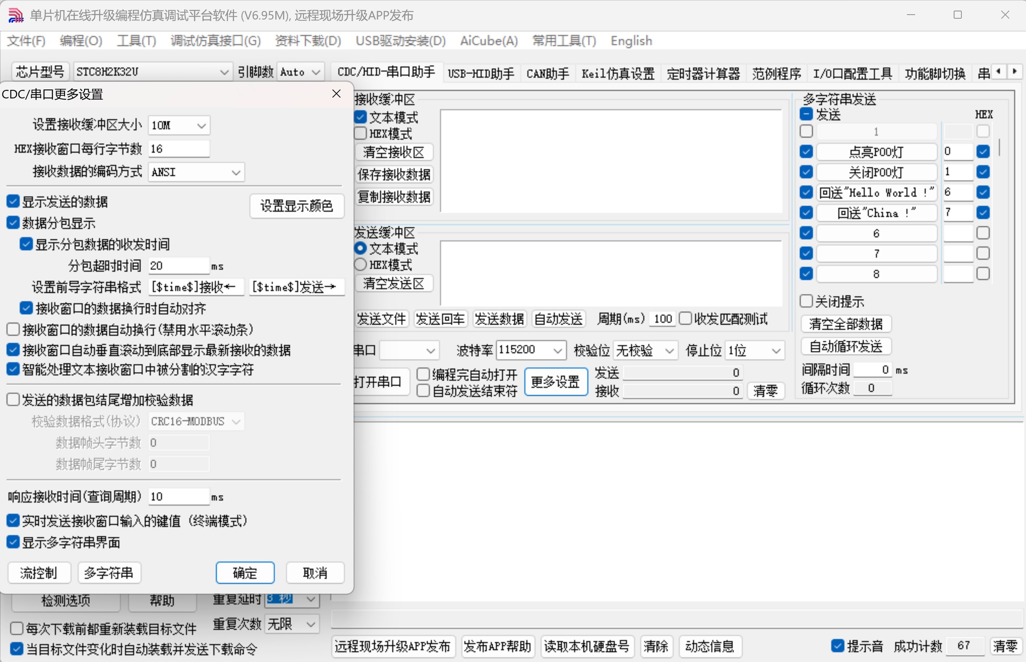Click the multi-string list scrollbar
Viewport: 1026px width, 662px height.
point(999,148)
